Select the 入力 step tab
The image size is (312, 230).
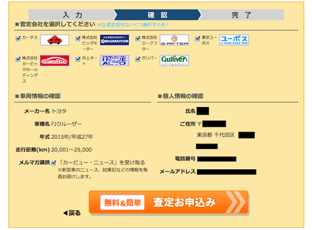tap(73, 15)
